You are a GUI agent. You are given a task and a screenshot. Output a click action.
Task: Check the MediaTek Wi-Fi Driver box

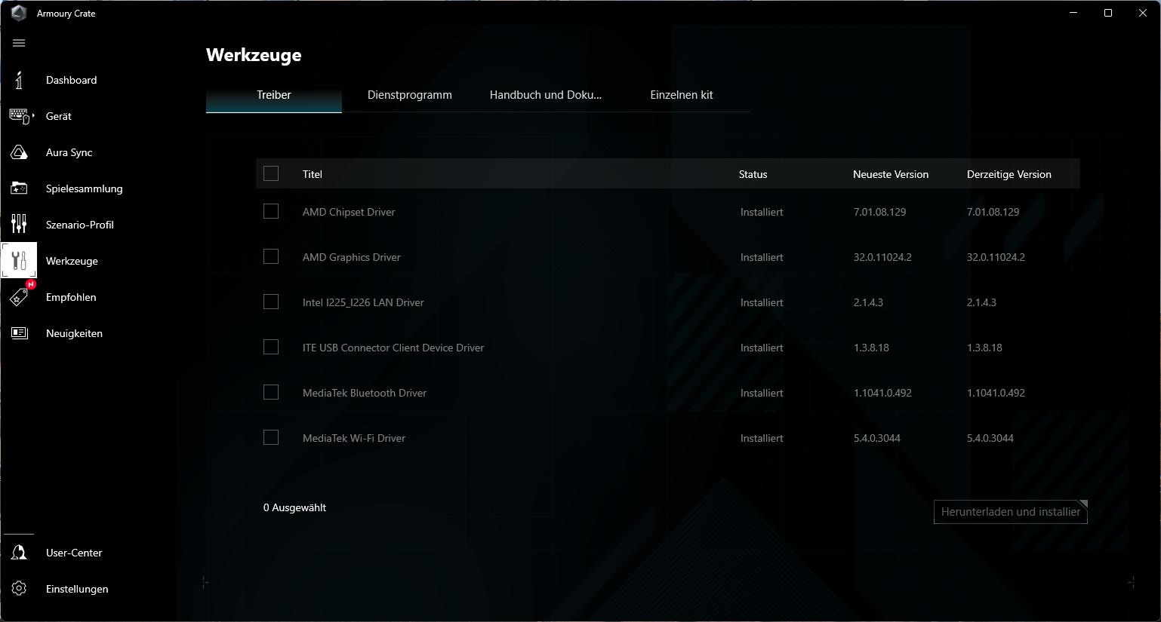coord(271,438)
